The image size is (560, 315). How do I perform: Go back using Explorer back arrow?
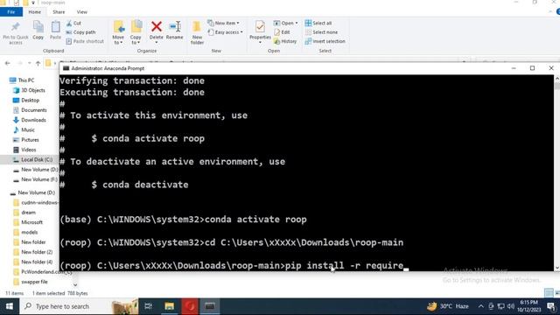pos(8,63)
